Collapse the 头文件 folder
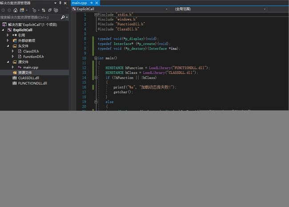 8,46
